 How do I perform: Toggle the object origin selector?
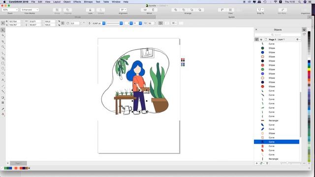[x=3, y=23]
